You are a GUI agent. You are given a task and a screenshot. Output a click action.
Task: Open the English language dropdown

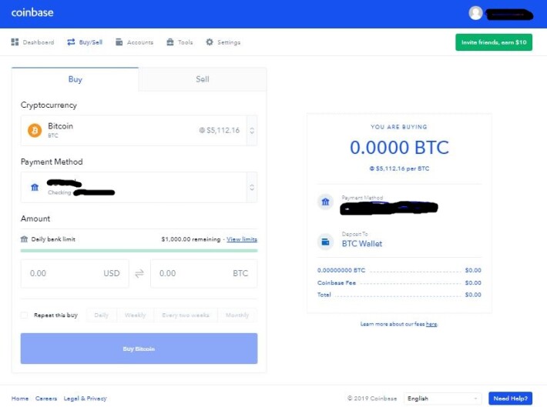[443, 399]
